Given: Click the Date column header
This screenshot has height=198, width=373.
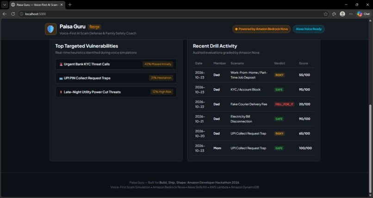Looking at the screenshot, I should [199, 63].
